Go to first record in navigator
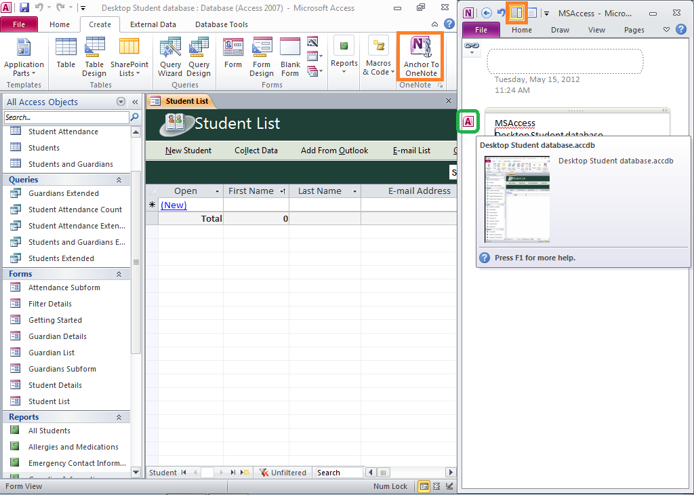694x495 pixels. click(x=184, y=473)
